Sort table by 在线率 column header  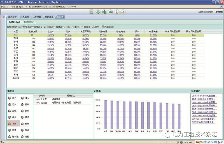(51, 32)
